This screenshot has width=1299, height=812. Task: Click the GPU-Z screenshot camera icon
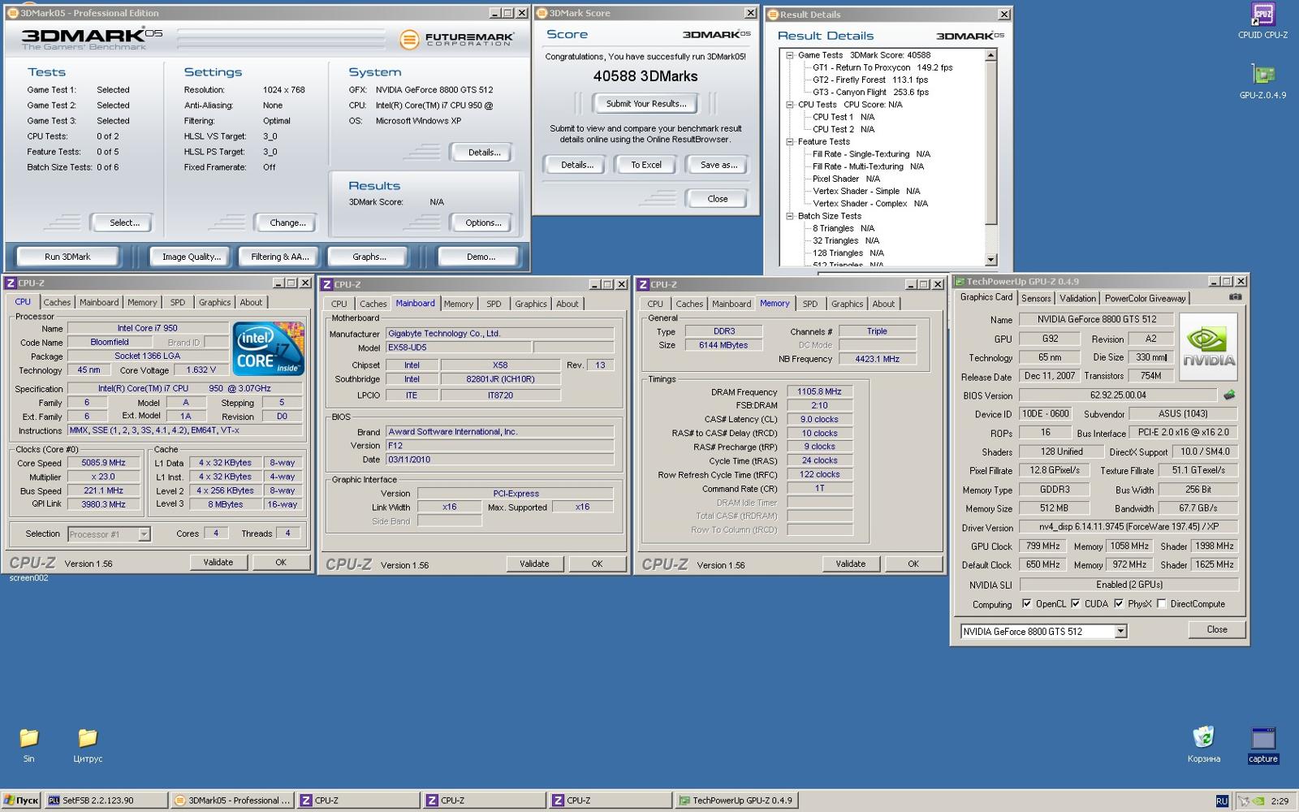point(1235,297)
